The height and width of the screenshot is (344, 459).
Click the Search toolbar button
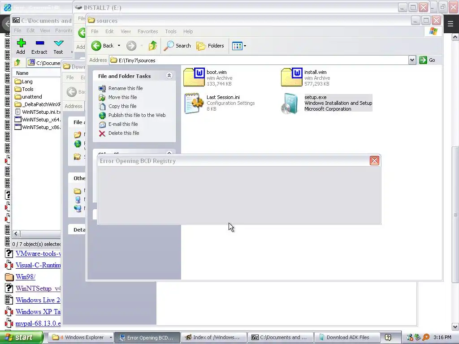tap(178, 46)
